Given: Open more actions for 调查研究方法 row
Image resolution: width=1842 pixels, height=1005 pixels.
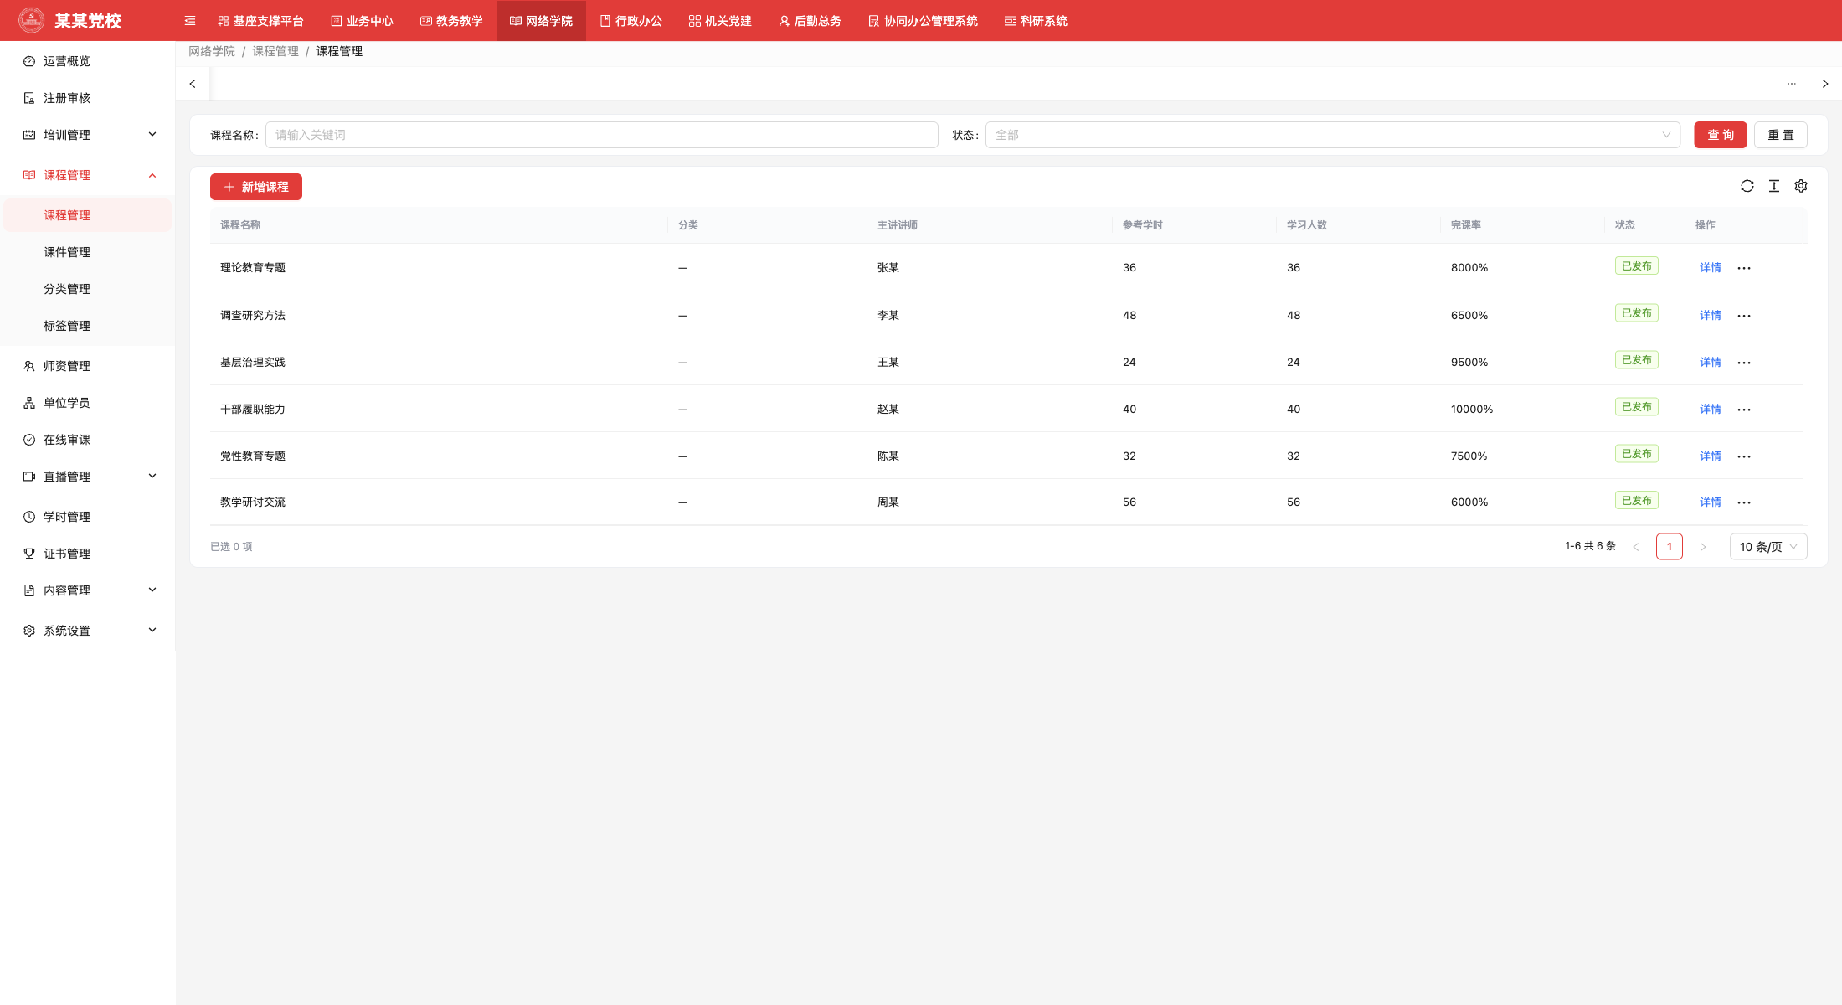Looking at the screenshot, I should coord(1744,316).
